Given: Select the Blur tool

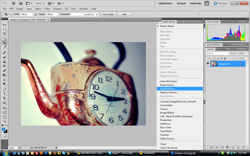Looking at the screenshot, I should point(5,79).
